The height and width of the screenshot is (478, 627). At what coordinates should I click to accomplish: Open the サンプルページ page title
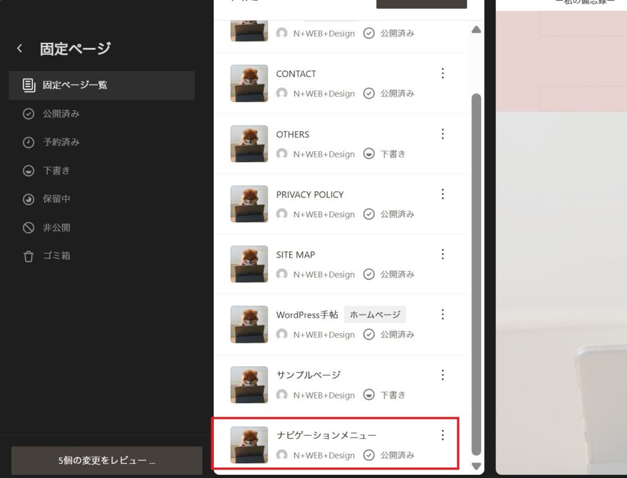click(309, 375)
